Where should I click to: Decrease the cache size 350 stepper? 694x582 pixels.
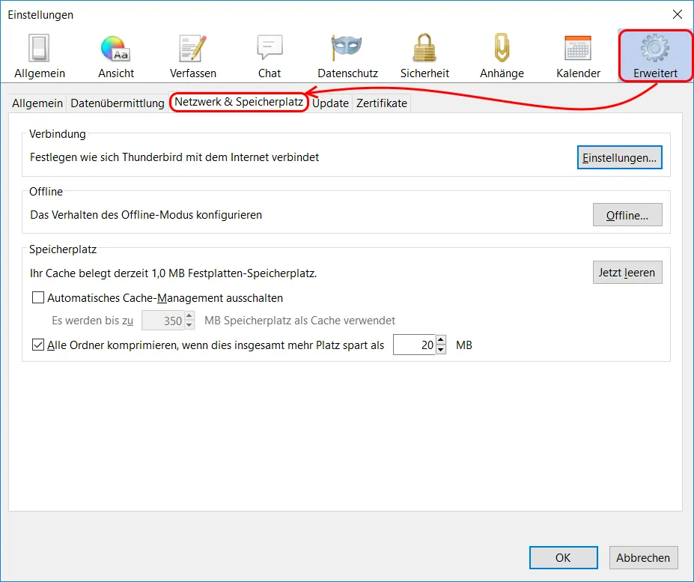coord(189,325)
